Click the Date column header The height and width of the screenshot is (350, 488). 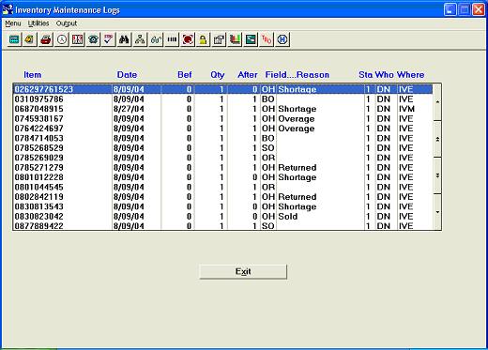click(127, 75)
